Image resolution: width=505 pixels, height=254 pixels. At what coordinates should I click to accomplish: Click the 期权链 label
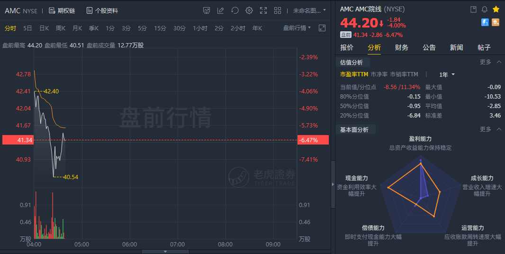tap(66, 10)
